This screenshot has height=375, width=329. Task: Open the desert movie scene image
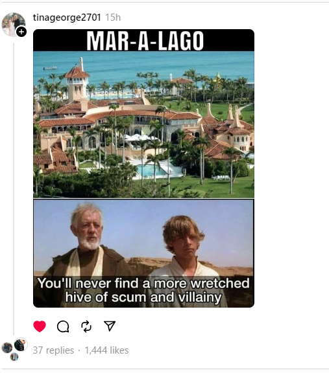(143, 253)
